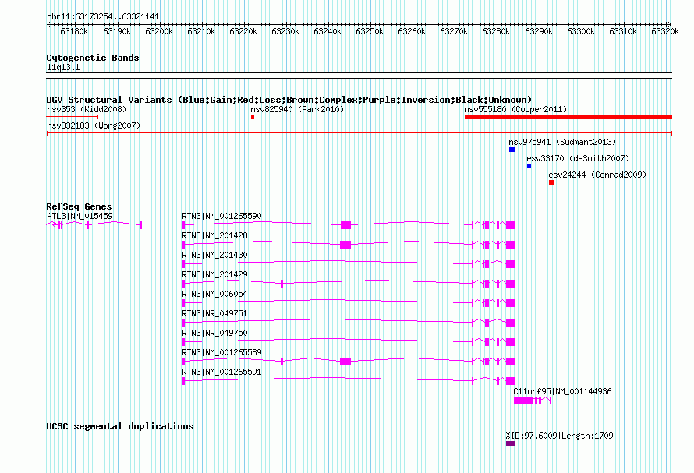This screenshot has height=473, width=694.
Task: Click the RefSeq Genes track title
Action: (x=79, y=206)
